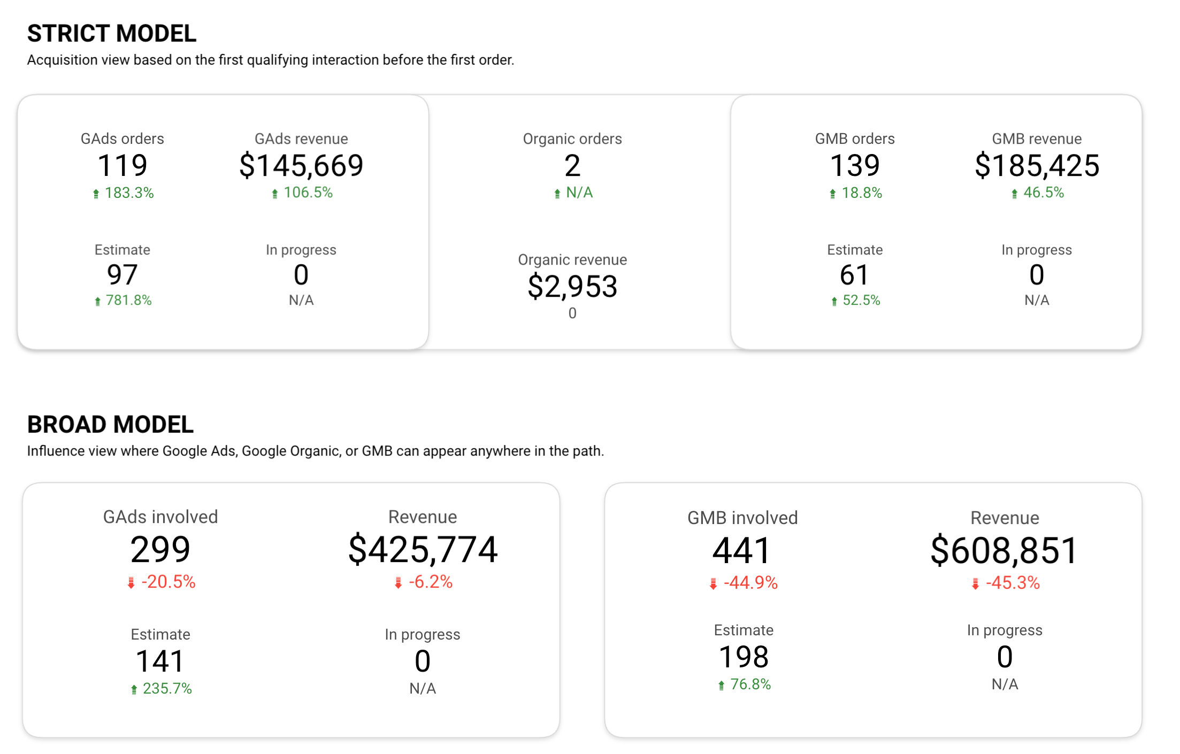
Task: Click the green up arrow beside 106.5%
Action: pos(275,194)
